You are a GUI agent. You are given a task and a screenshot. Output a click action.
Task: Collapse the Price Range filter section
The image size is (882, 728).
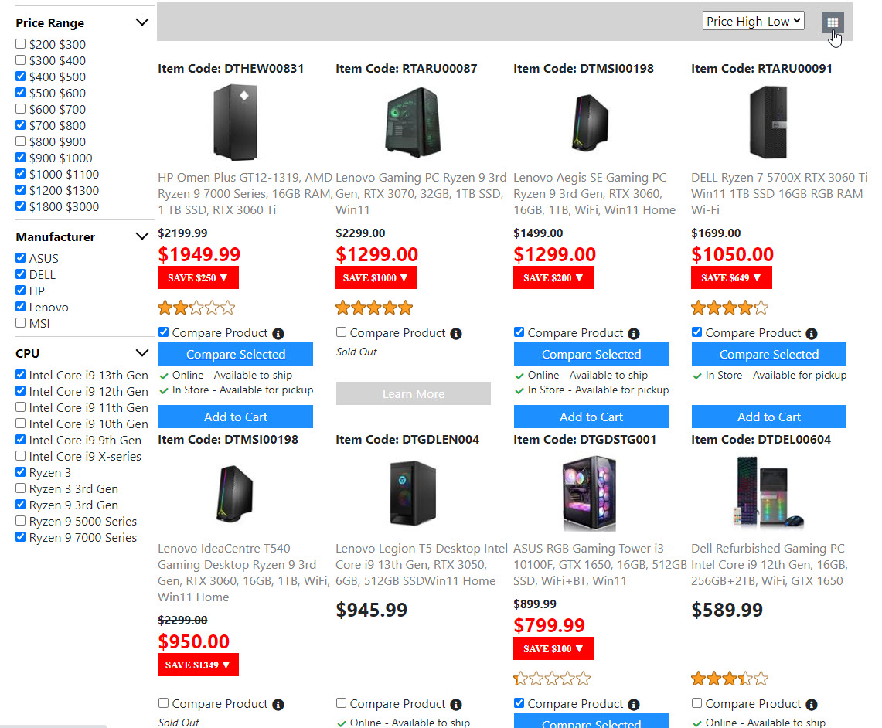(141, 22)
